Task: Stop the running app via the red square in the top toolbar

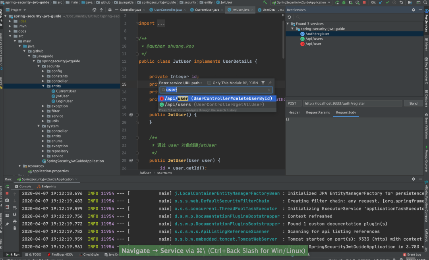Action: coord(364,2)
